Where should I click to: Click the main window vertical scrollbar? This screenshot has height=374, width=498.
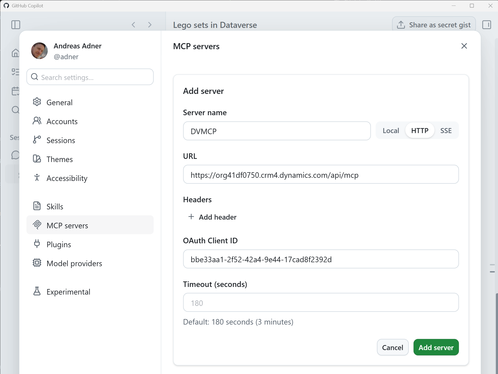(496, 333)
